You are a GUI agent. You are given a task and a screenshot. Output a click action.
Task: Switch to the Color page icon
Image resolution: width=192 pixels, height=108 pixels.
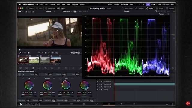pyautogui.click(x=109, y=104)
